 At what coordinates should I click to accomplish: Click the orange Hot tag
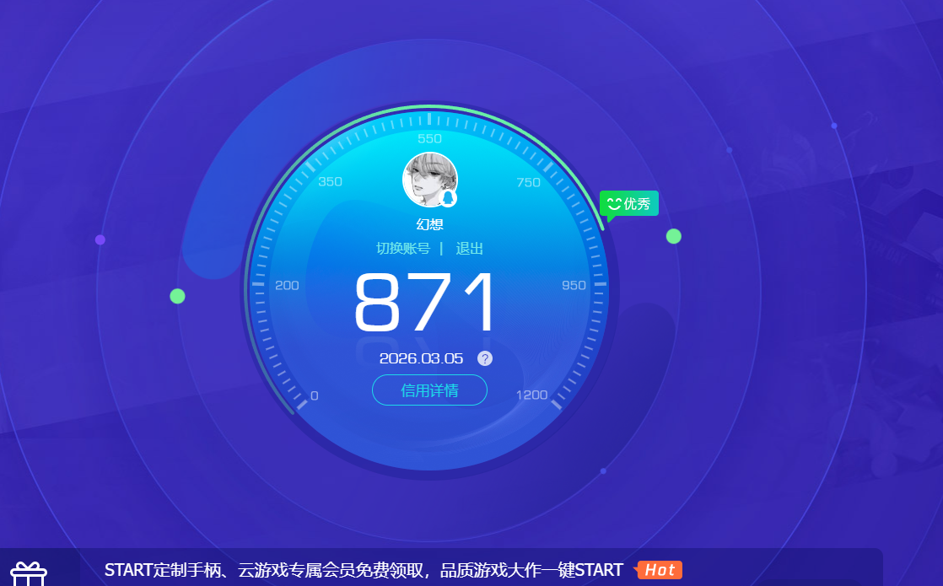(660, 570)
